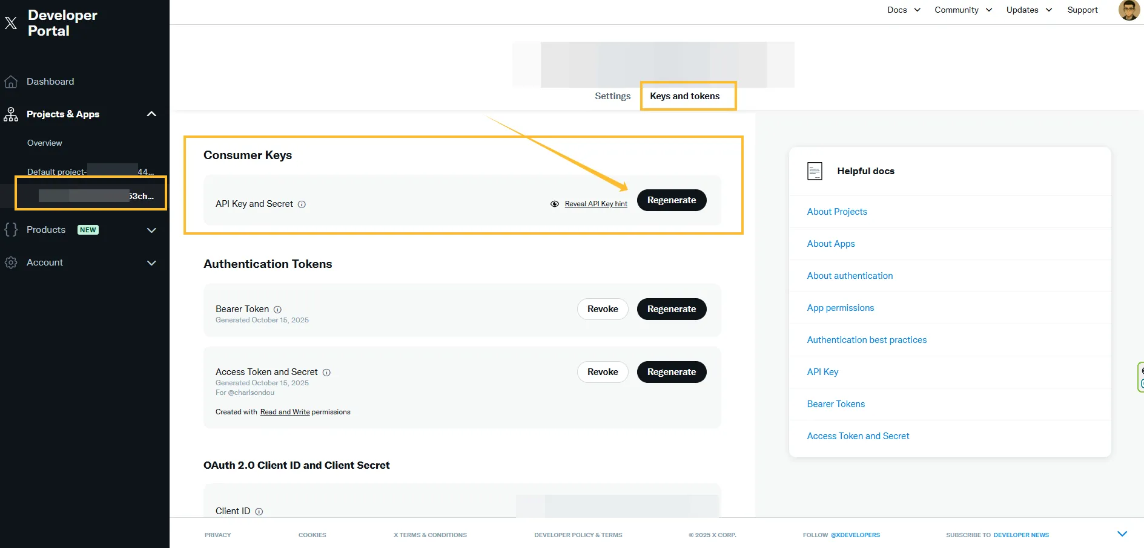The width and height of the screenshot is (1144, 548).
Task: Click the X logo in the sidebar
Action: (x=11, y=23)
